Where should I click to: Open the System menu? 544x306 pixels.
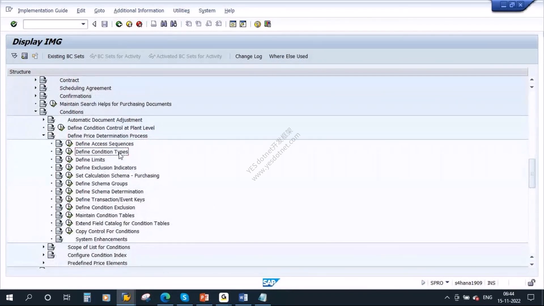click(207, 10)
